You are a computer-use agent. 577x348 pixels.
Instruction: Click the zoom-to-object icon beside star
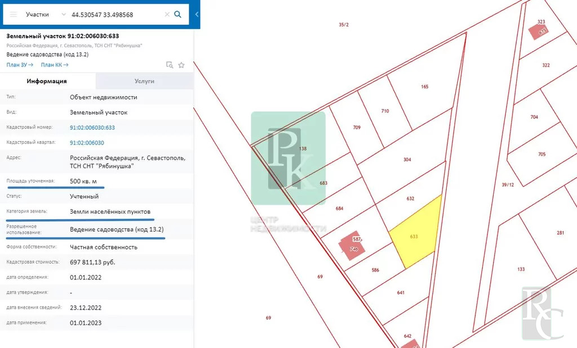point(170,65)
